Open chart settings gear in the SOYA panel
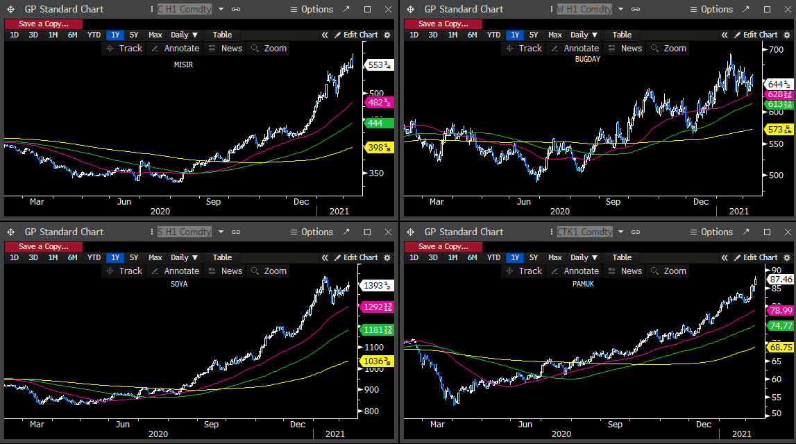This screenshot has height=444, width=796. (x=387, y=258)
